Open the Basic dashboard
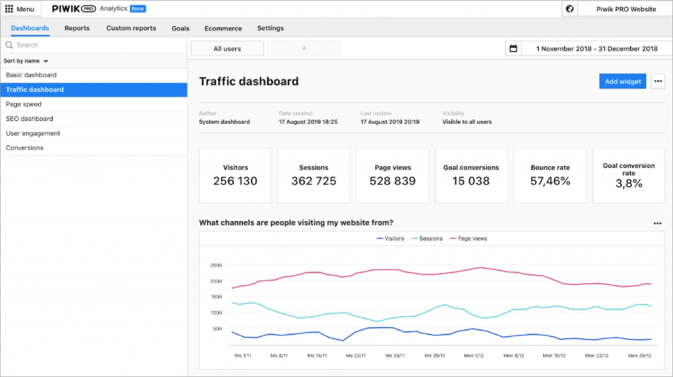Image resolution: width=673 pixels, height=377 pixels. (x=31, y=75)
